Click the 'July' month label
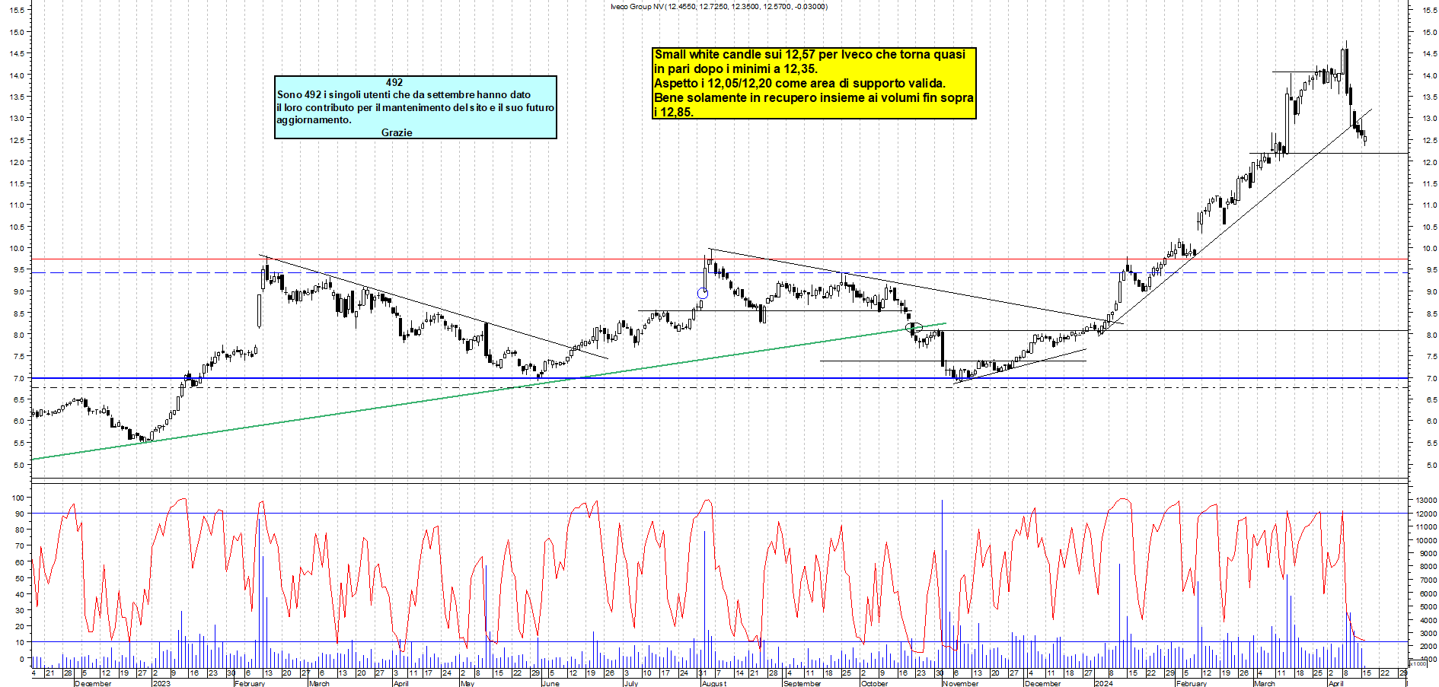1439x687 pixels. click(631, 683)
